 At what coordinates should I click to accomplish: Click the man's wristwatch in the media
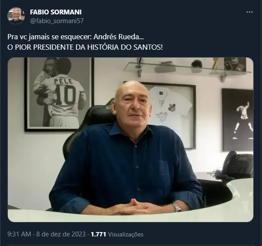click(x=177, y=208)
